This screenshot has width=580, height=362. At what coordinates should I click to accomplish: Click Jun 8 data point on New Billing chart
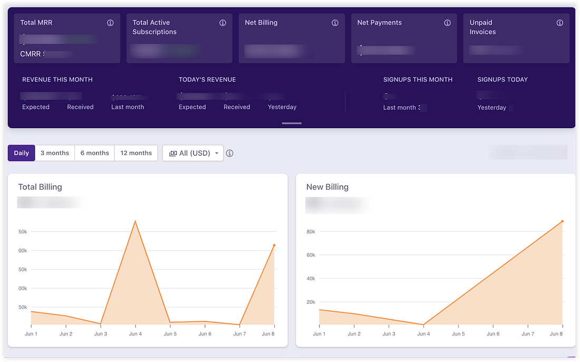562,221
